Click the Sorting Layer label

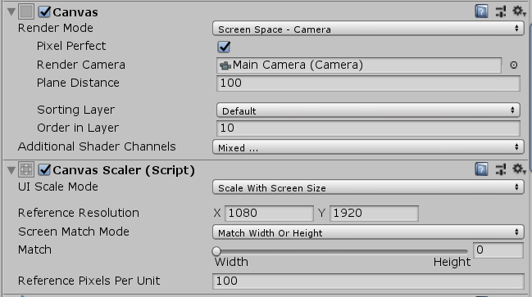[x=76, y=110]
